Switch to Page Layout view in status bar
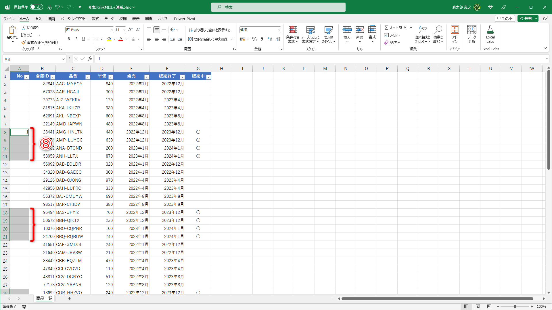 point(478,307)
